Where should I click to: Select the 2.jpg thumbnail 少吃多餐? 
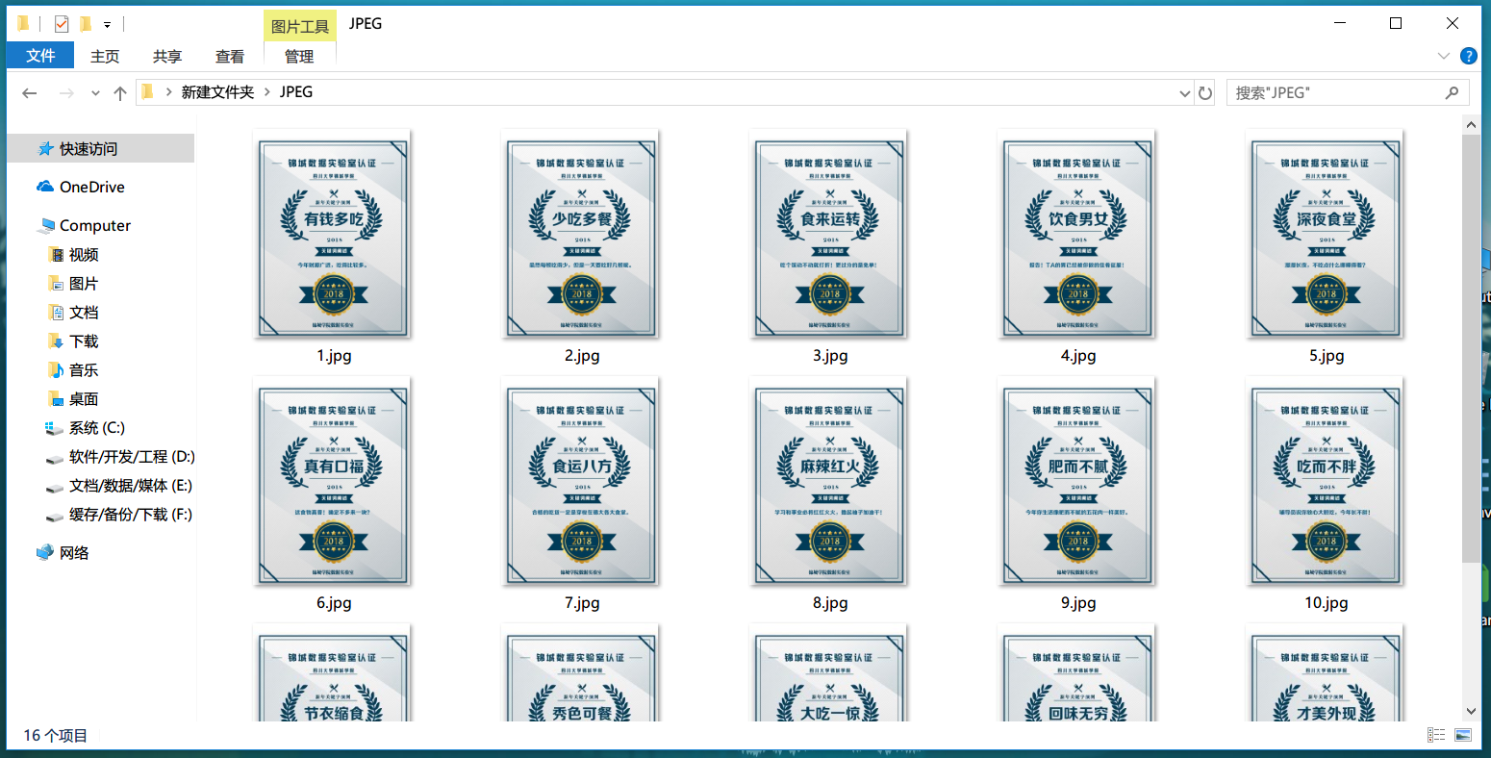pyautogui.click(x=581, y=234)
